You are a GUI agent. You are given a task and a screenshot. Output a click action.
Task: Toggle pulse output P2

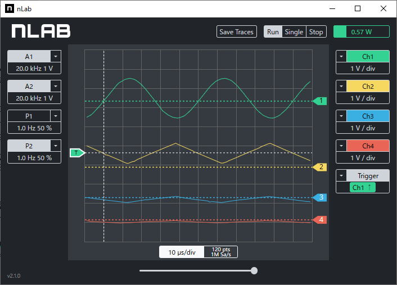(29, 146)
